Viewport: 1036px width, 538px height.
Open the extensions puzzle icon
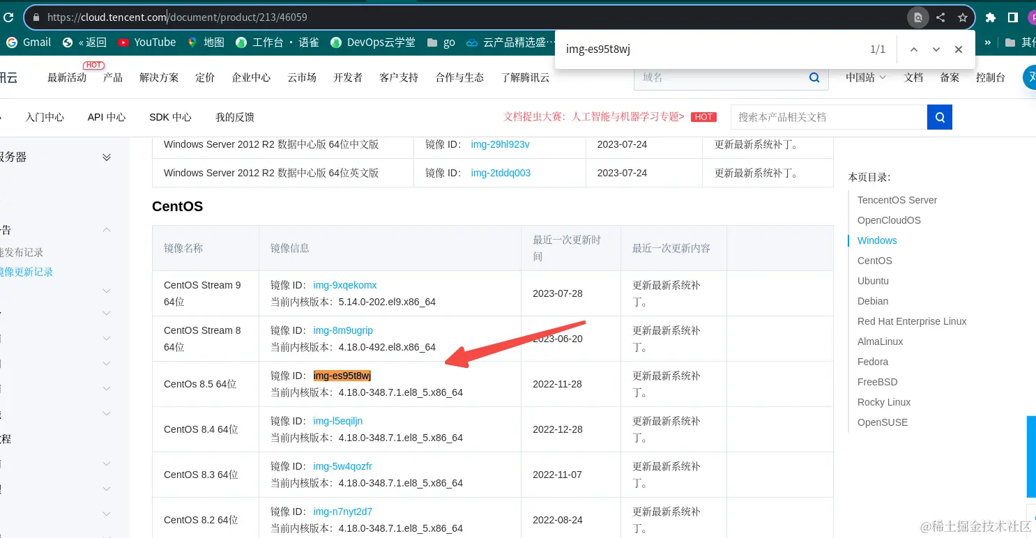coord(991,17)
